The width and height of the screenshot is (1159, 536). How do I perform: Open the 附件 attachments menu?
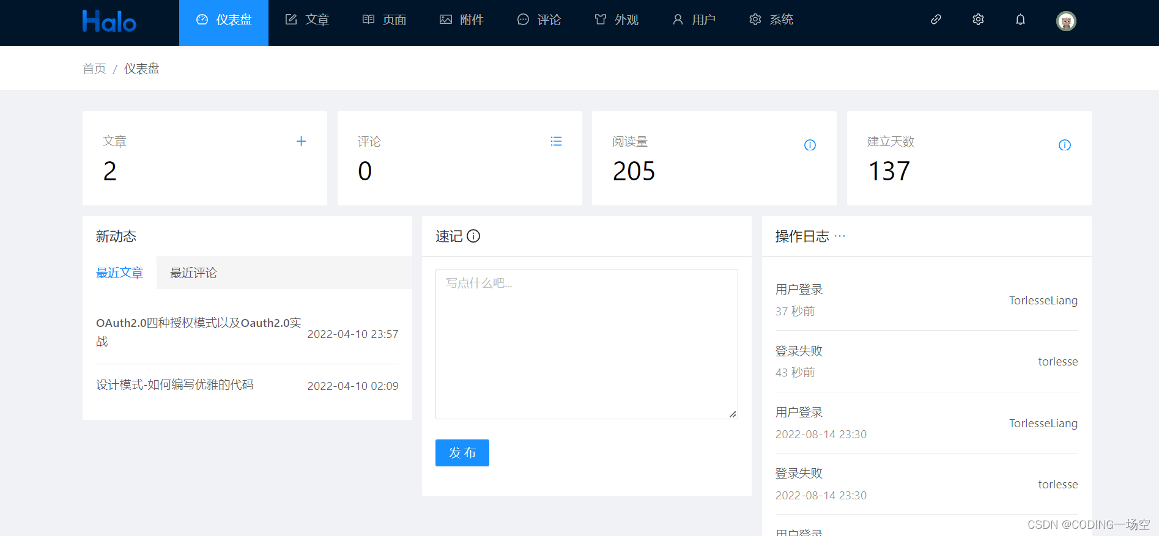[462, 20]
